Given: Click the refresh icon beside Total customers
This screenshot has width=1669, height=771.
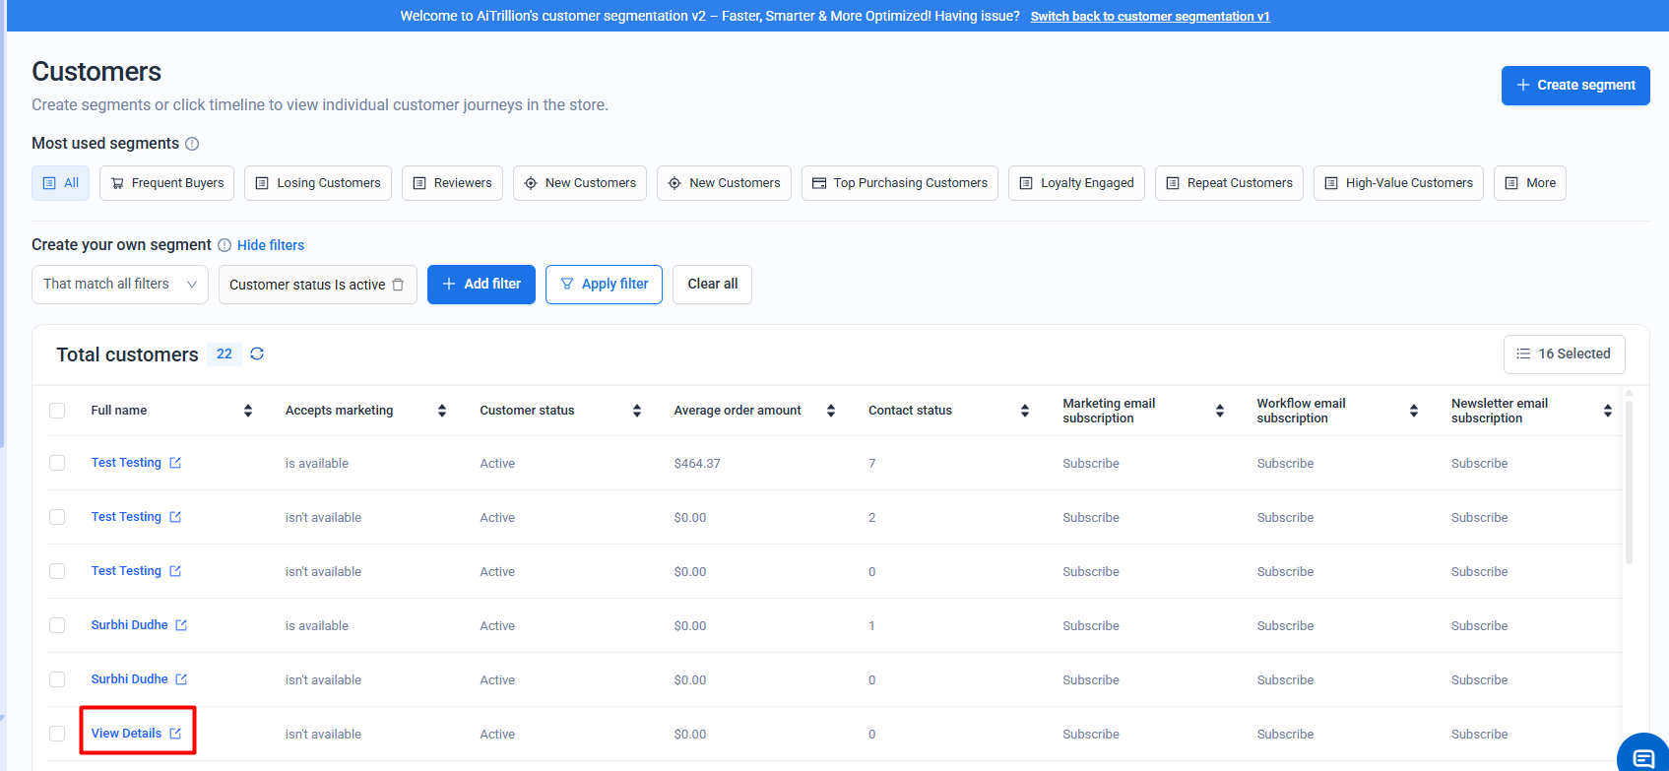Looking at the screenshot, I should tap(257, 353).
